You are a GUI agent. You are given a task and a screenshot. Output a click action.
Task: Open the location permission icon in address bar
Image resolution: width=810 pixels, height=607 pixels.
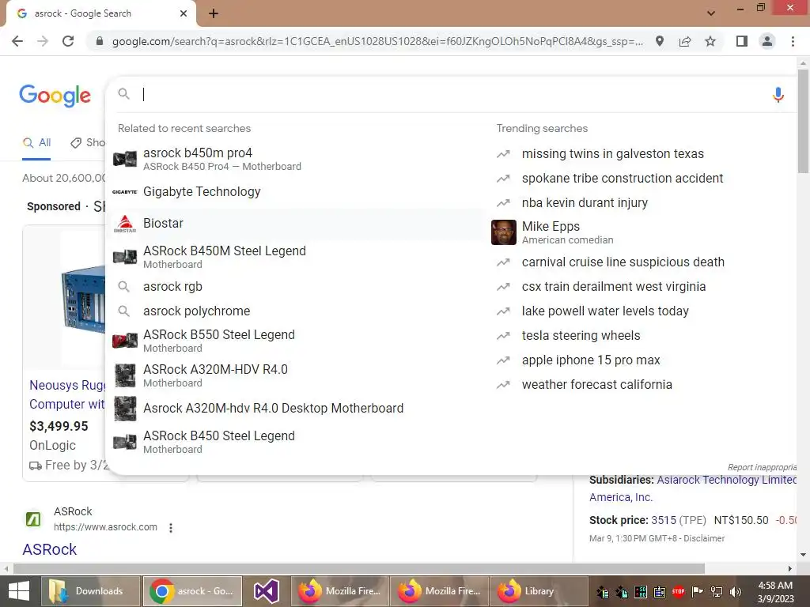(660, 41)
